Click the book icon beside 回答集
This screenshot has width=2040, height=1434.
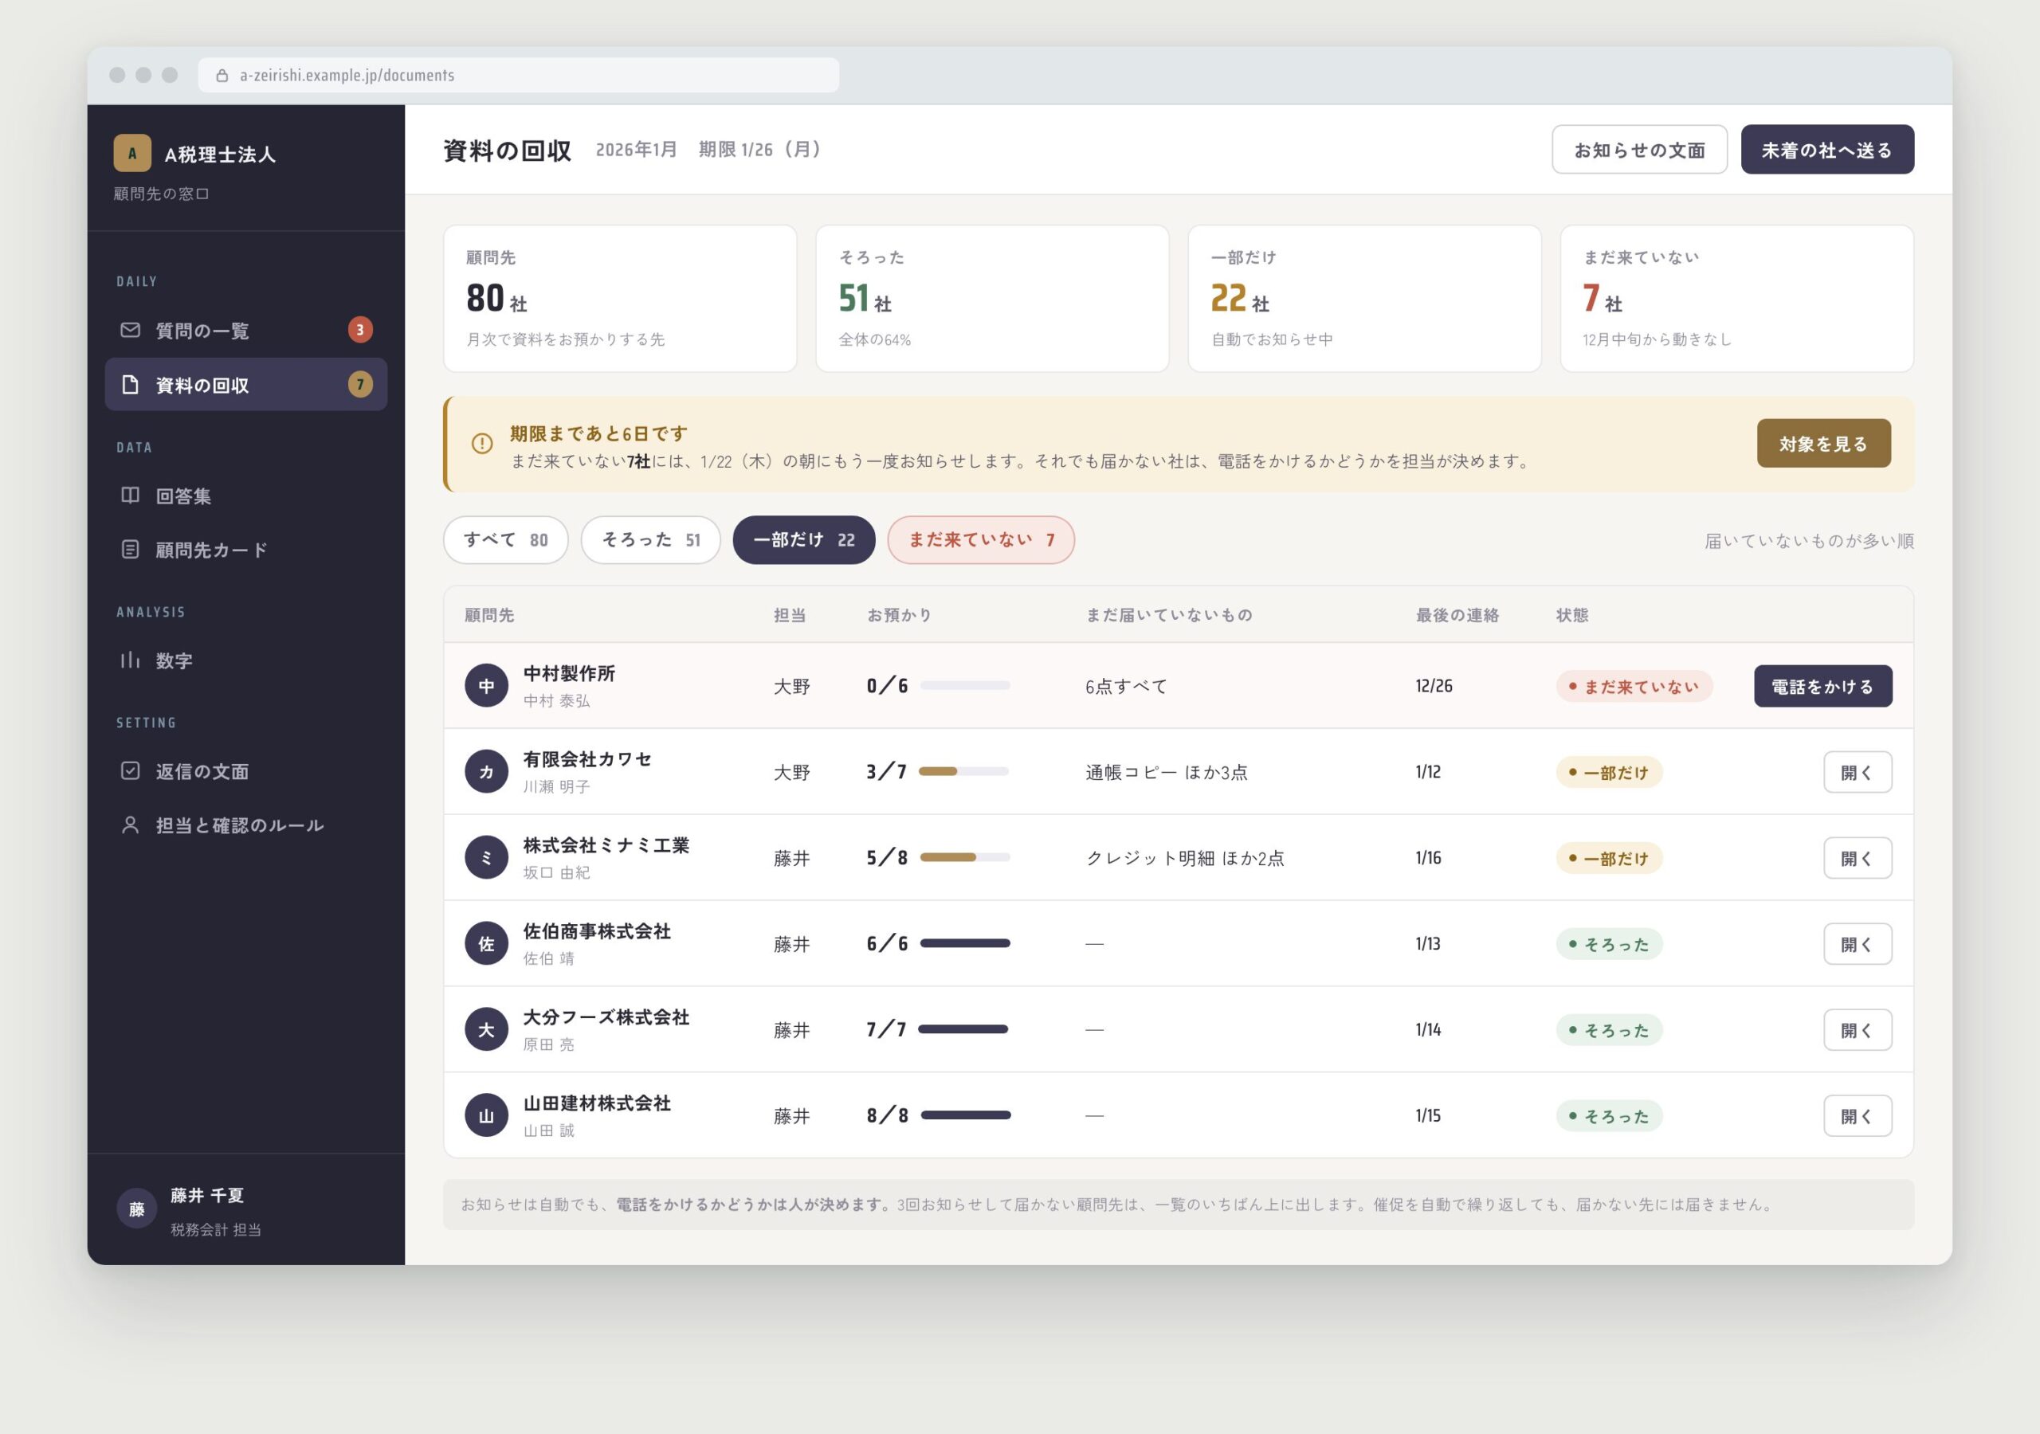tap(130, 495)
